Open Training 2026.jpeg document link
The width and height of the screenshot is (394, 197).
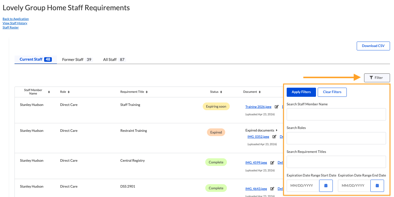click(x=258, y=107)
